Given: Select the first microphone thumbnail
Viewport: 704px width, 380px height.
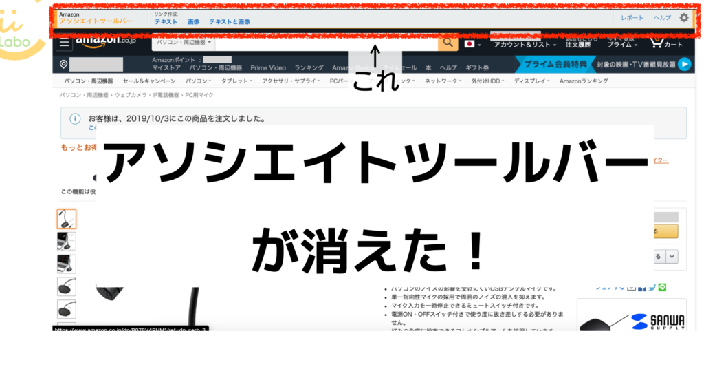Looking at the screenshot, I should click(x=67, y=219).
